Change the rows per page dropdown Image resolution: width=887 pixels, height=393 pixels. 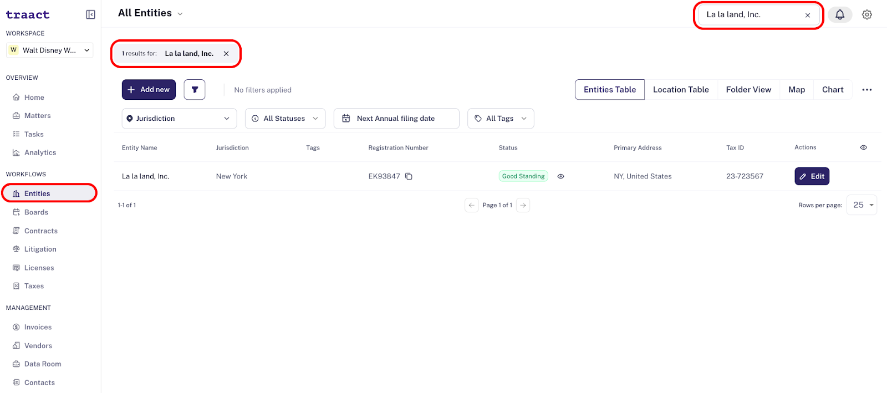point(861,205)
